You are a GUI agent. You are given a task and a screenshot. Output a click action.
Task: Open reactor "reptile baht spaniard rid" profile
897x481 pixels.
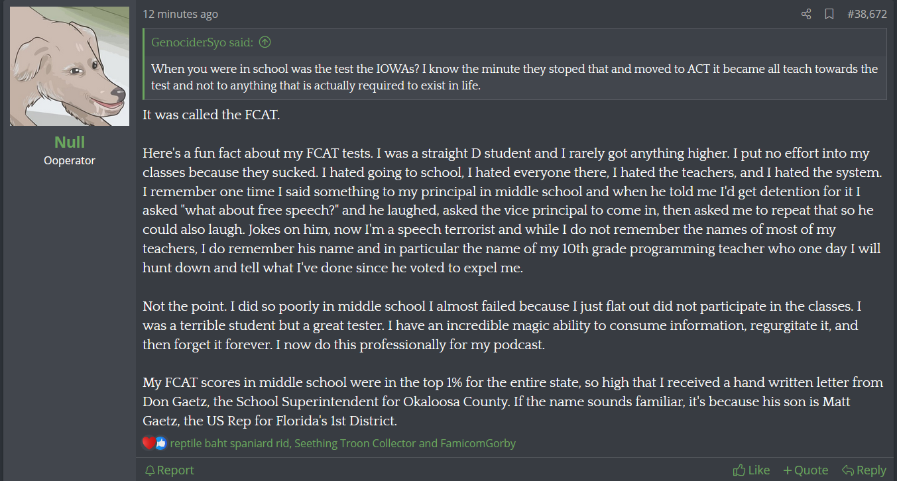pyautogui.click(x=230, y=443)
